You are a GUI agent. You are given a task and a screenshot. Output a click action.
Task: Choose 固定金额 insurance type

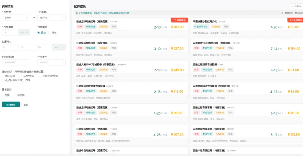click(3, 76)
